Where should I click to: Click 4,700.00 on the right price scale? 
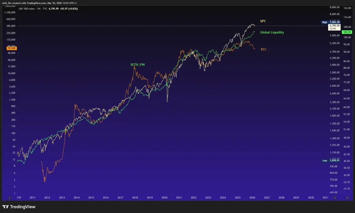[x=335, y=52]
